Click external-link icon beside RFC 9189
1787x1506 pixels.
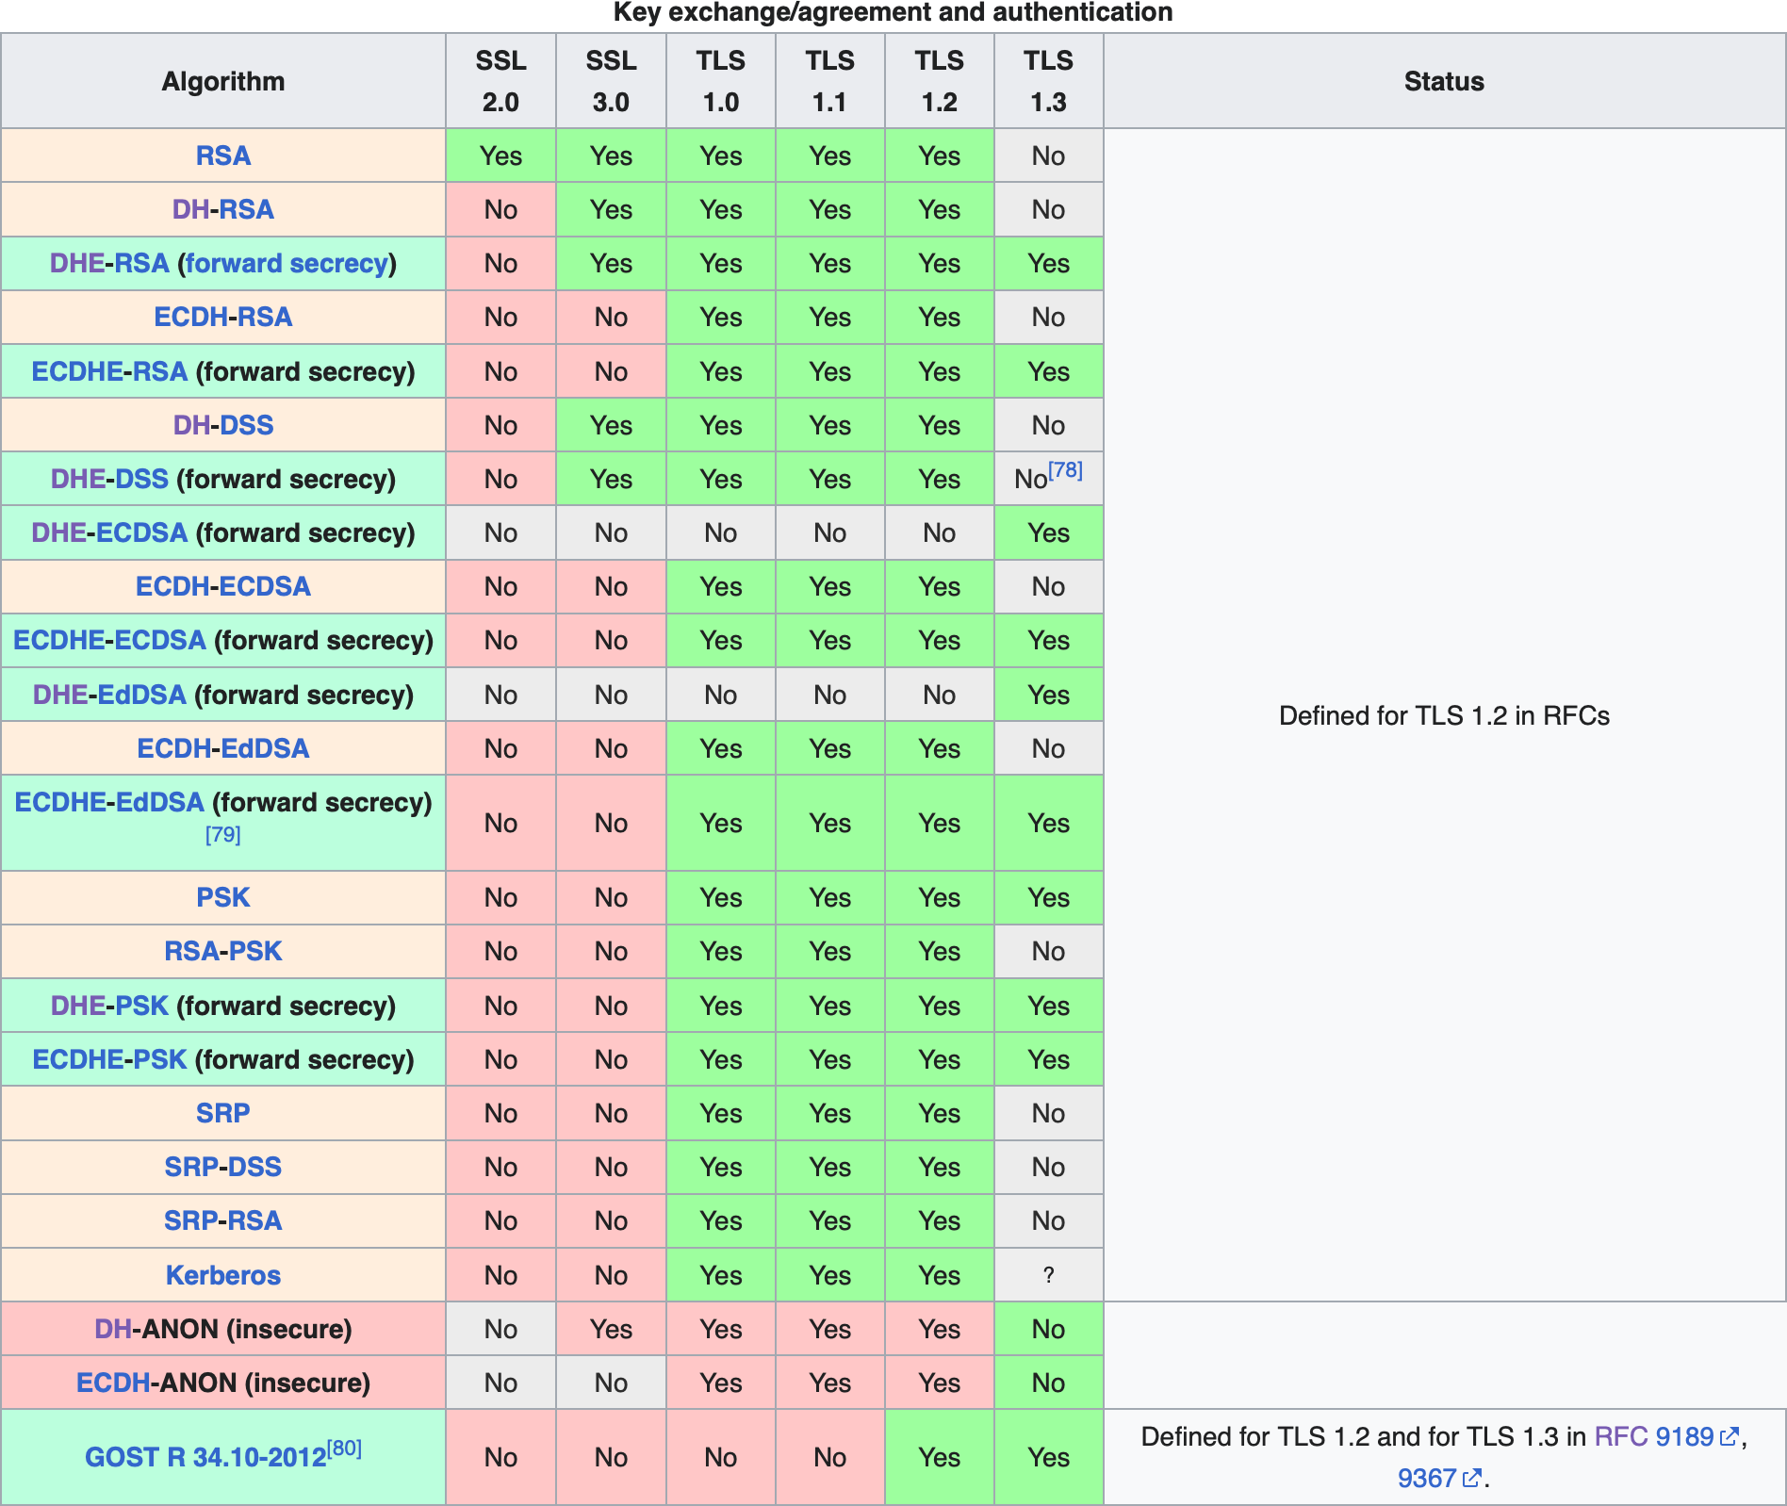pyautogui.click(x=1729, y=1436)
